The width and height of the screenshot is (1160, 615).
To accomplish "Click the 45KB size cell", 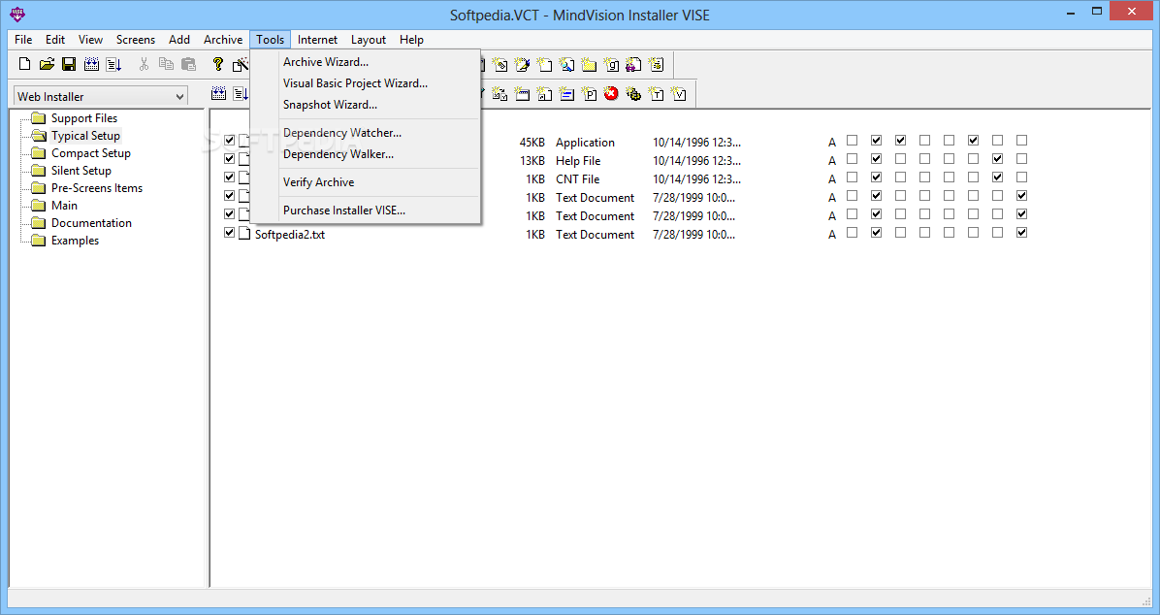I will 532,142.
